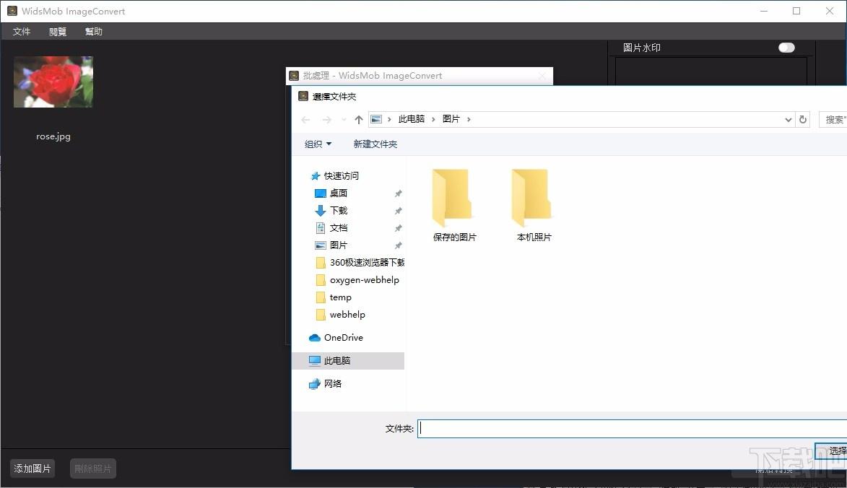This screenshot has height=488, width=847.
Task: Click the 选择 folder button
Action: click(x=831, y=450)
